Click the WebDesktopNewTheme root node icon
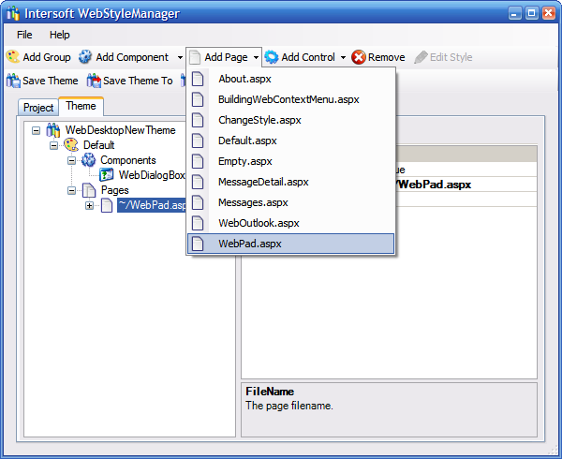 coord(53,130)
